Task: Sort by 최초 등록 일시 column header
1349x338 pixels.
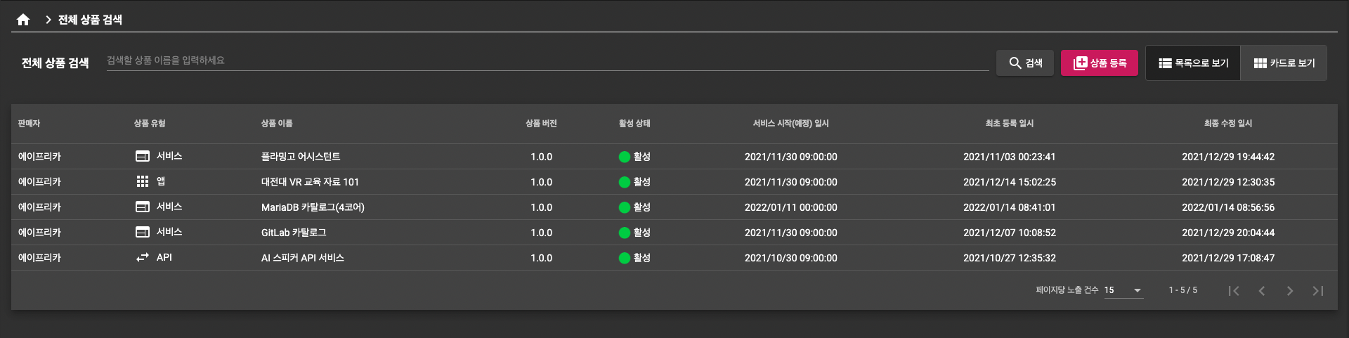Action: coord(1009,124)
